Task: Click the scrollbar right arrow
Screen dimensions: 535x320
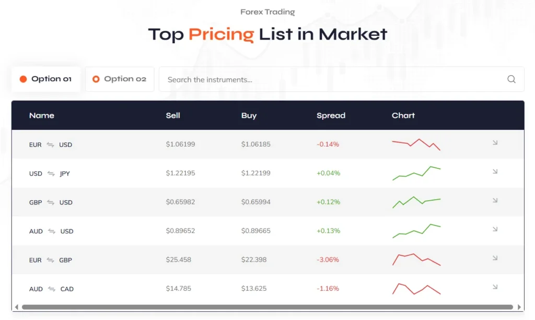Action: (519, 307)
